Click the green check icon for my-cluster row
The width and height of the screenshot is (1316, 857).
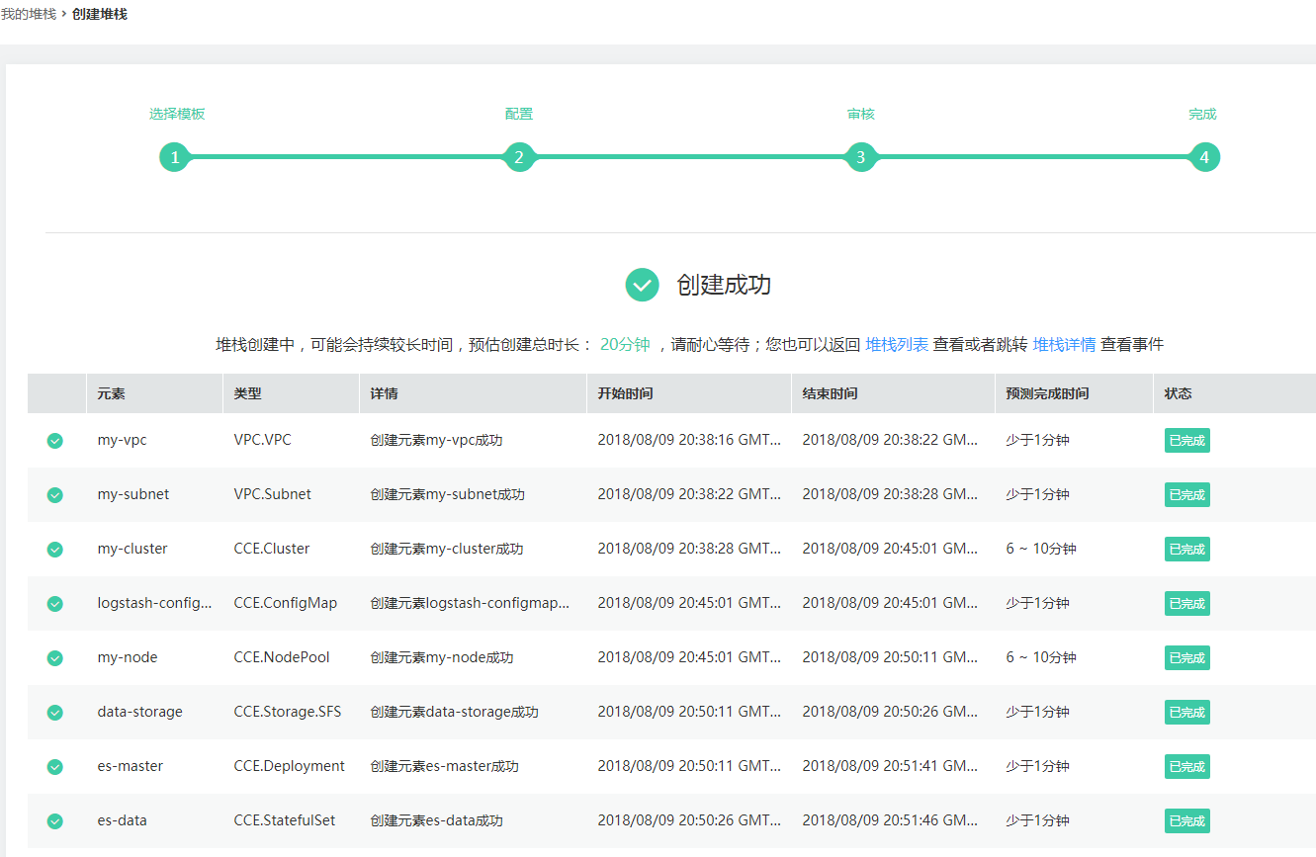[55, 550]
